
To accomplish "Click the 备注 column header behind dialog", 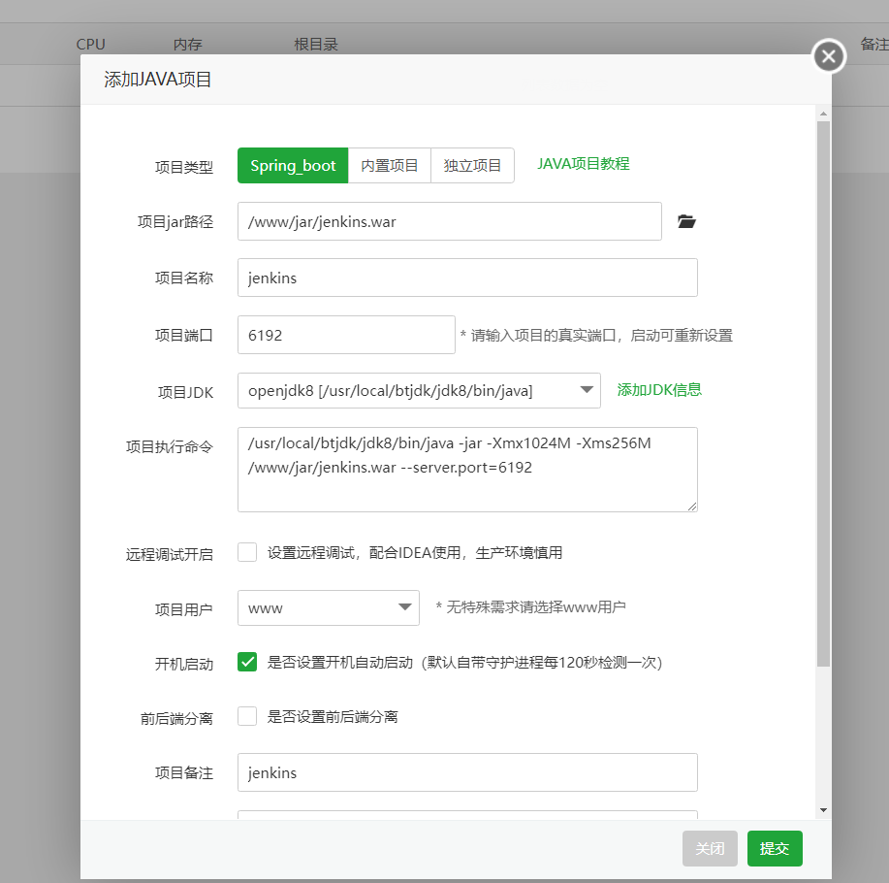I will [874, 45].
